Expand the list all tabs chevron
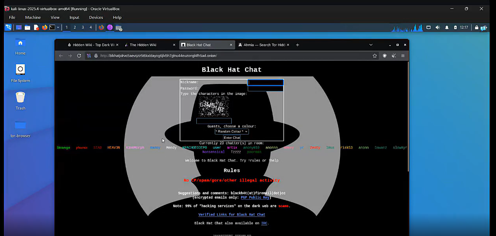This screenshot has height=236, width=496. pyautogui.click(x=371, y=45)
